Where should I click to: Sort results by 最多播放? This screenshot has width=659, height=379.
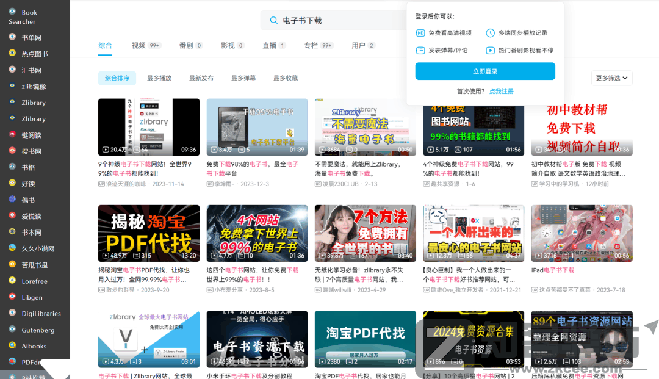click(160, 78)
